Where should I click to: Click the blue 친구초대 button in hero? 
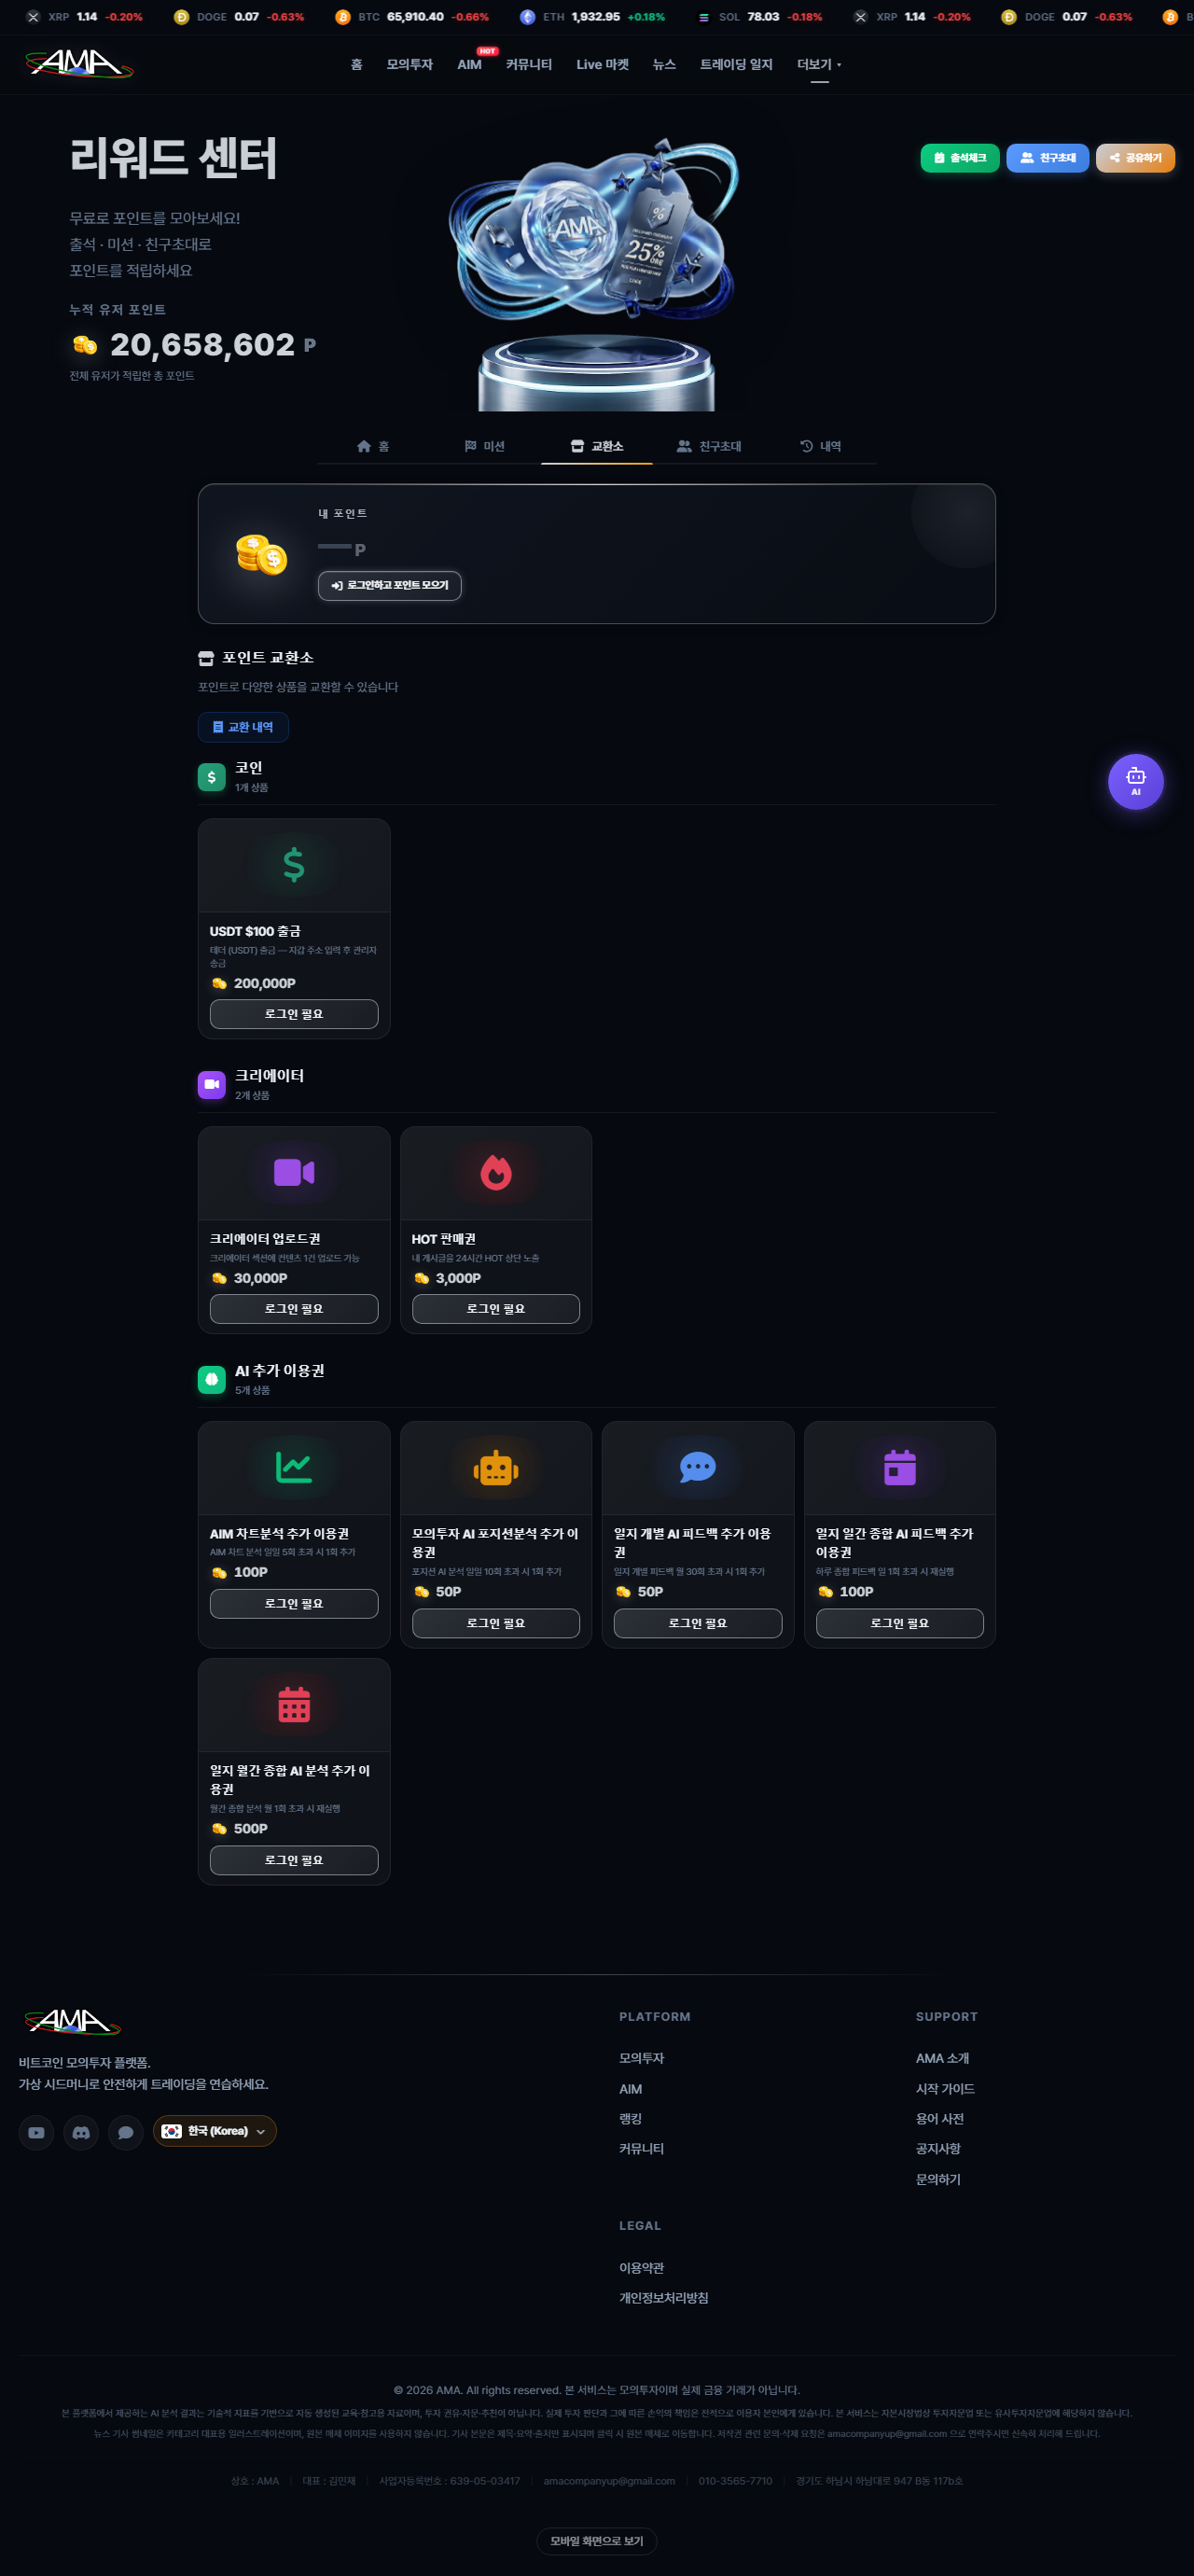[x=1047, y=158]
